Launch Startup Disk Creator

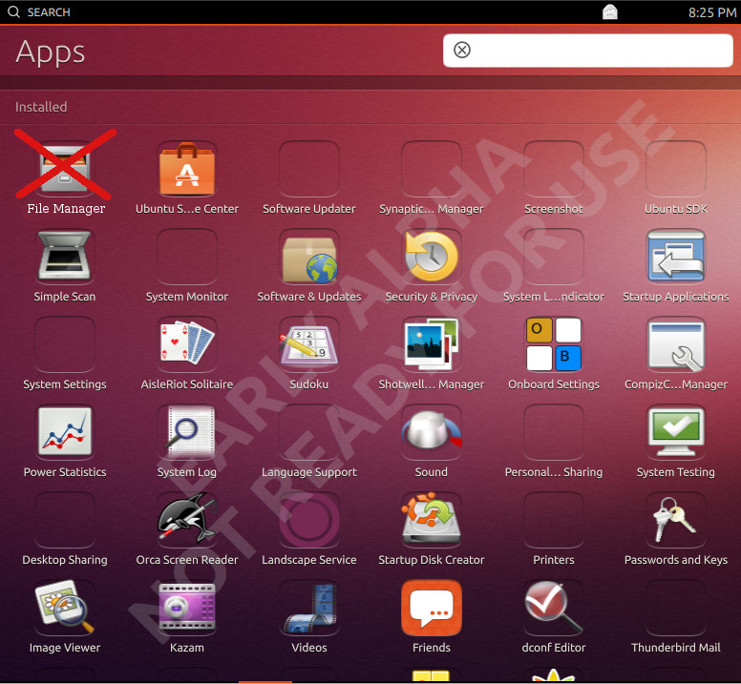coord(432,520)
